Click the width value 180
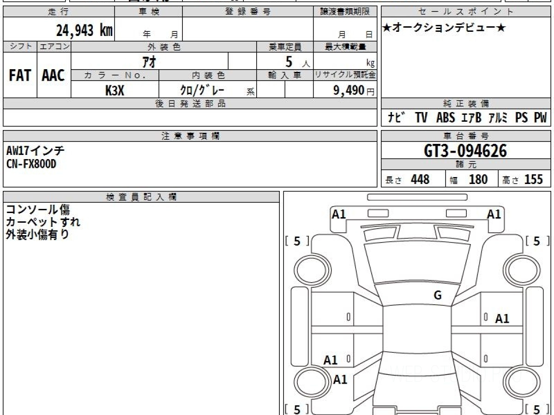 478,179
